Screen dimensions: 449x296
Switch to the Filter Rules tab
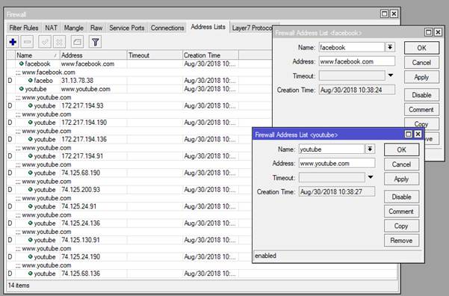tap(24, 28)
